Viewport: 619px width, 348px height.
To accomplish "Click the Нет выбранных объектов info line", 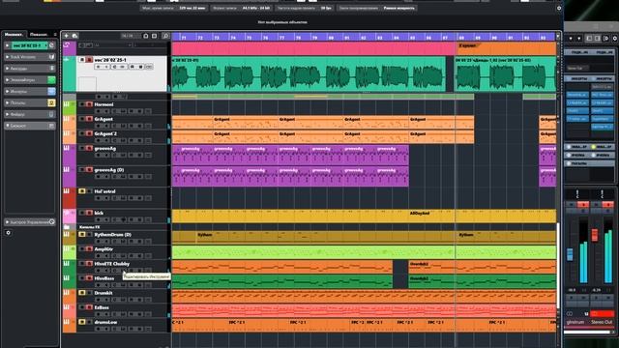I will pos(282,22).
